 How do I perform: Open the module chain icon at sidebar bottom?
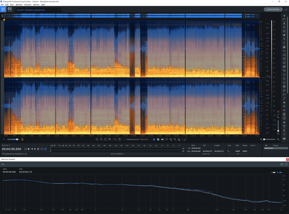click(284, 138)
